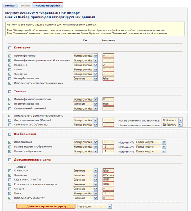Click value field for Использовать формулу

[x=108, y=198]
